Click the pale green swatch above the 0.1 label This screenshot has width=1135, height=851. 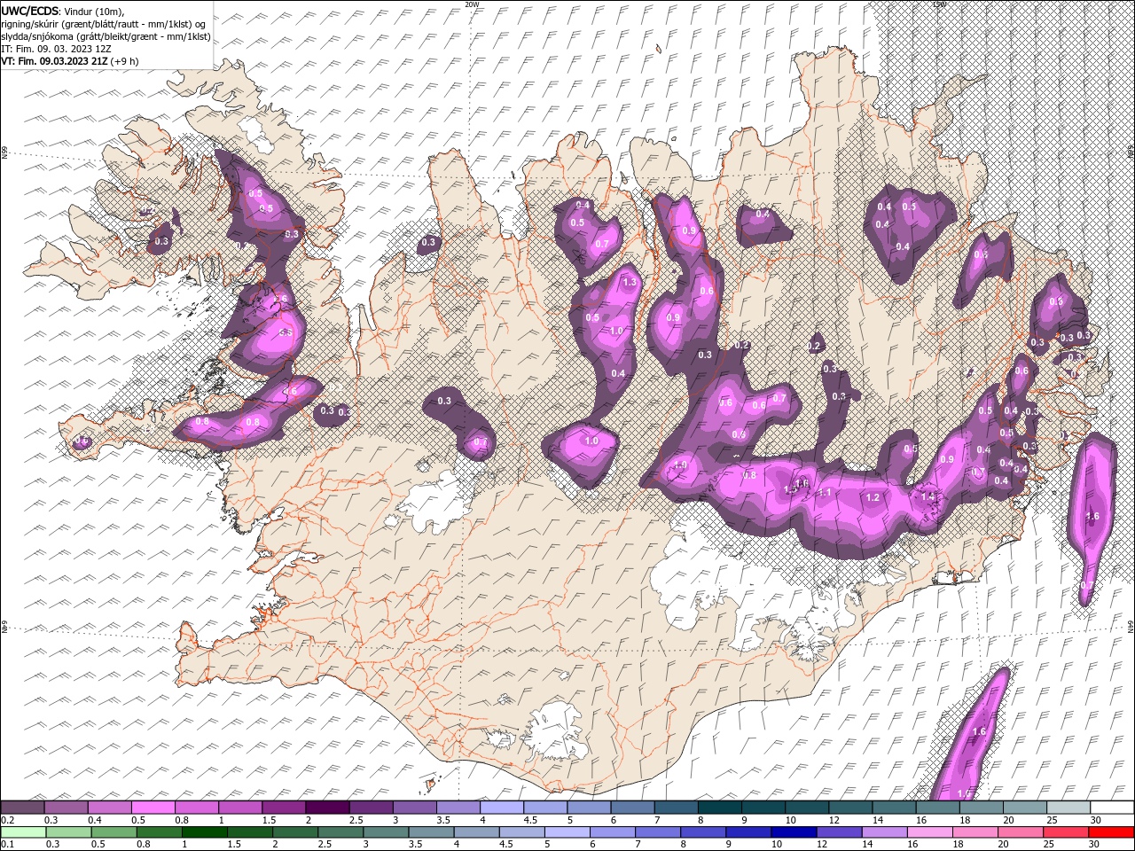click(x=23, y=831)
